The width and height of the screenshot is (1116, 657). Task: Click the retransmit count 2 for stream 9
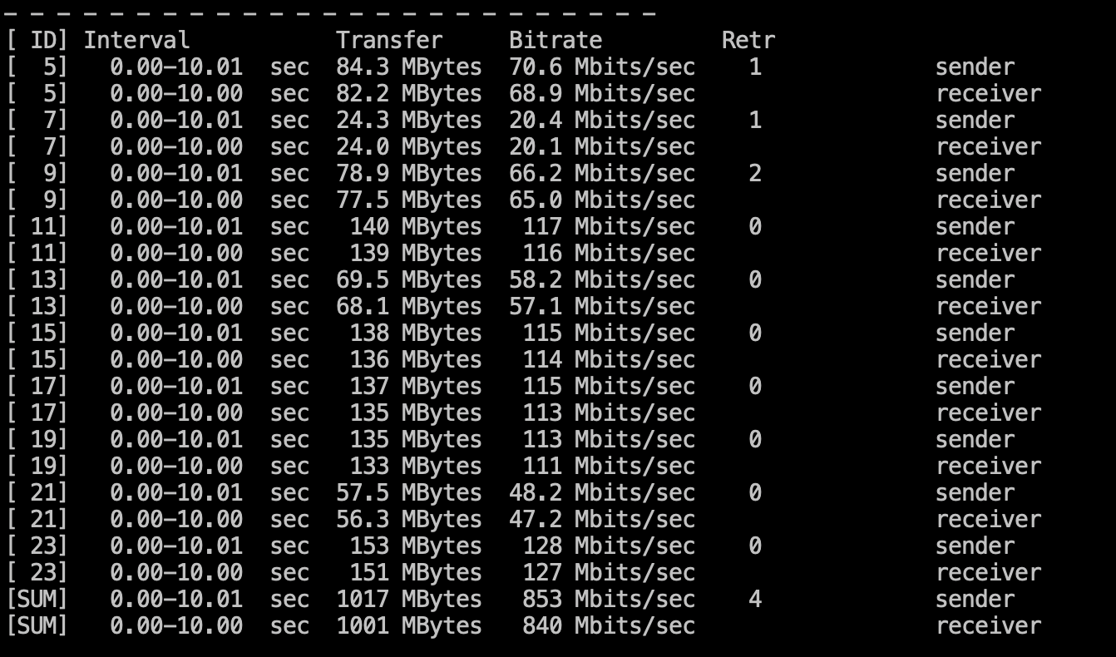(x=754, y=173)
